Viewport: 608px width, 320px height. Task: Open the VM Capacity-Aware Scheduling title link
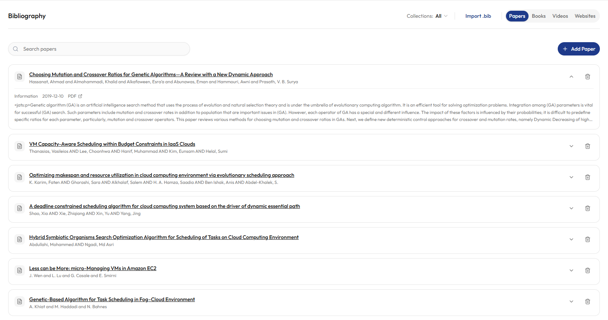pyautogui.click(x=112, y=144)
